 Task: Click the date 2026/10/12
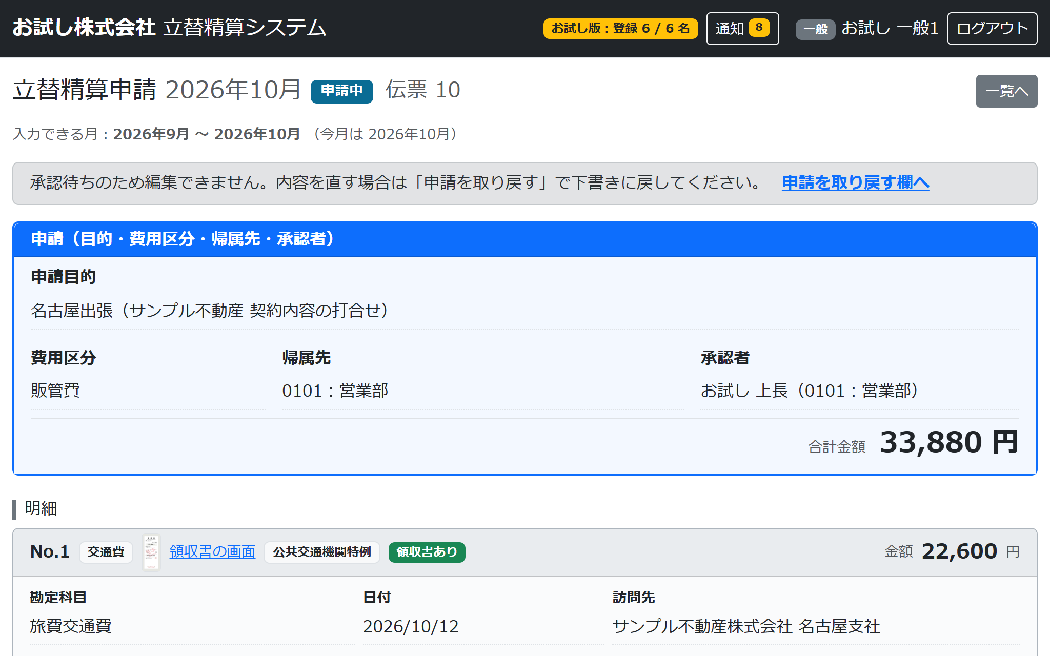[x=411, y=626]
